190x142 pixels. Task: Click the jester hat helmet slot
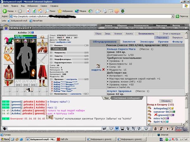point(9,41)
